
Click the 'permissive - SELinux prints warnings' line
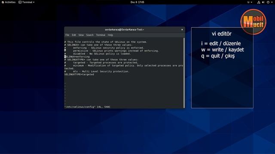tap(112, 51)
